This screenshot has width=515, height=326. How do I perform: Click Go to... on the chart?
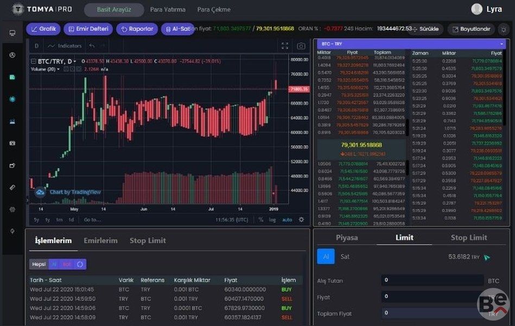click(x=92, y=220)
